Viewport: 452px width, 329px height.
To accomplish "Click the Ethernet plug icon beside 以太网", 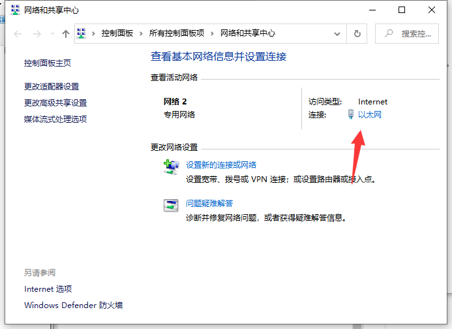I will tap(351, 115).
